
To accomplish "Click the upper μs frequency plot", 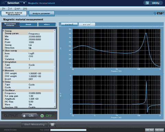I will (x=117, y=48).
